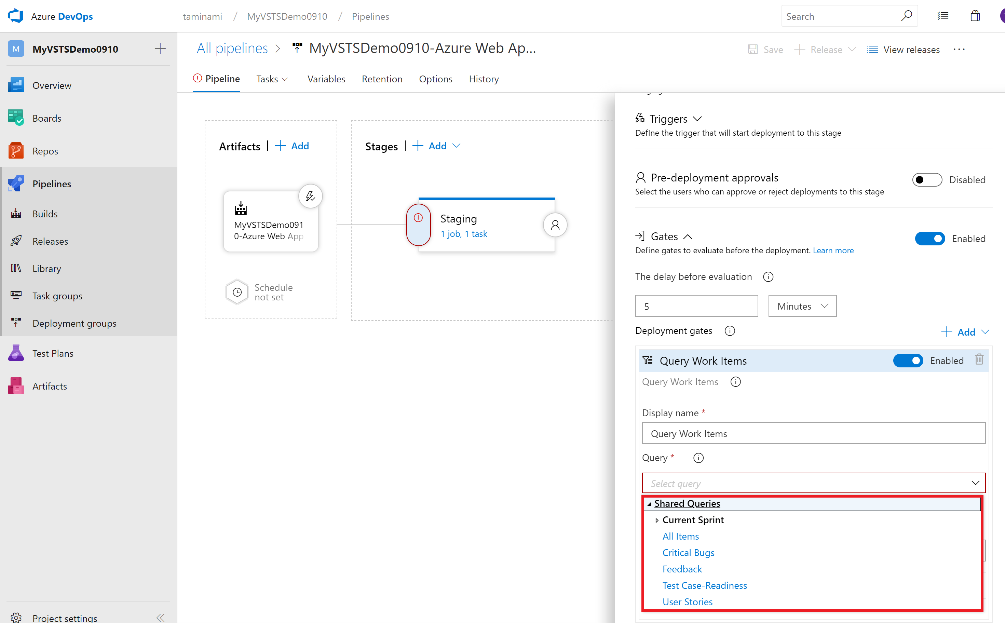Click the info icon beside delay before evaluation
This screenshot has height=623, width=1005.
point(768,277)
